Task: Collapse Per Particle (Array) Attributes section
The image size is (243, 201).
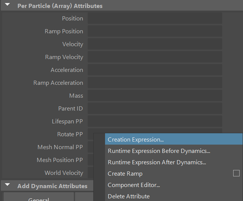Action: click(8, 6)
